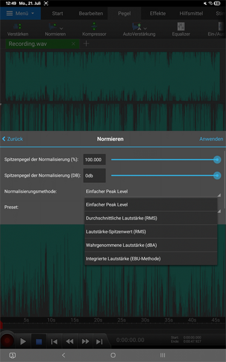Switch to the Pegel tab

click(124, 13)
